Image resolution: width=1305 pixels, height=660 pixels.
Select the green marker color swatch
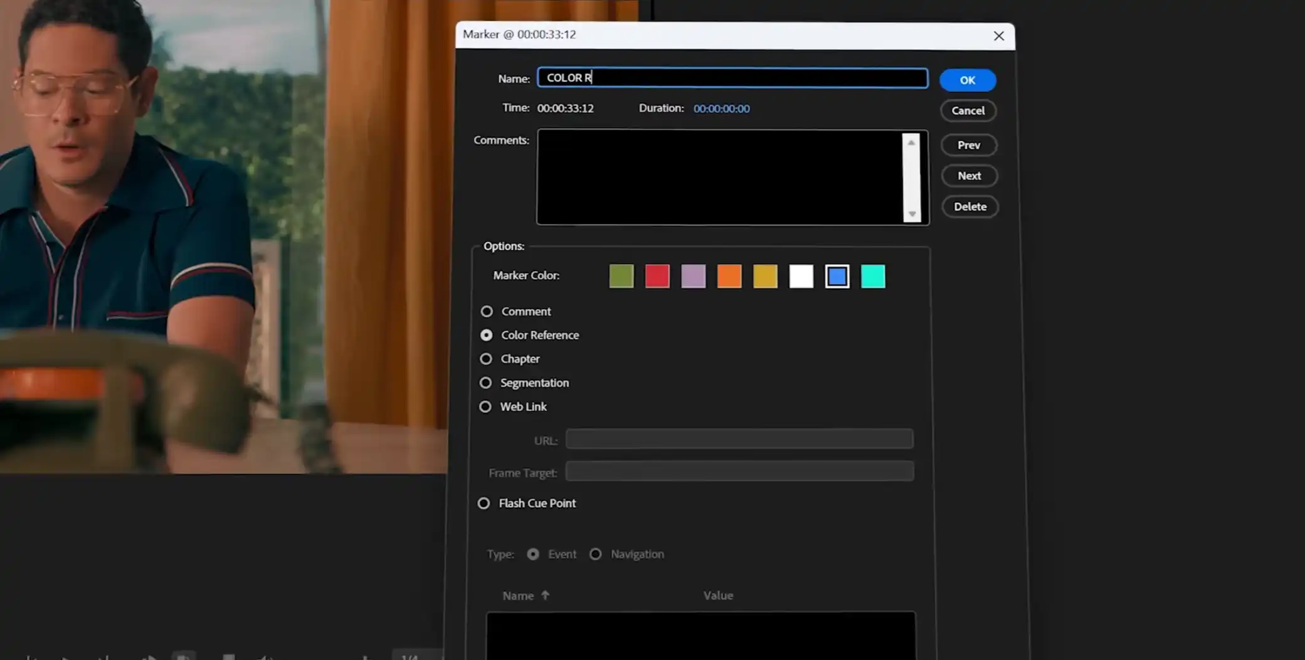tap(621, 276)
